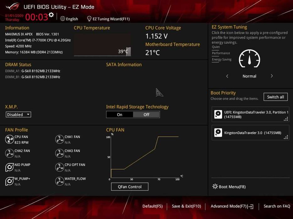Click the EZ System Tuning gauge icon
293x219 pixels.
pyautogui.click(x=249, y=59)
